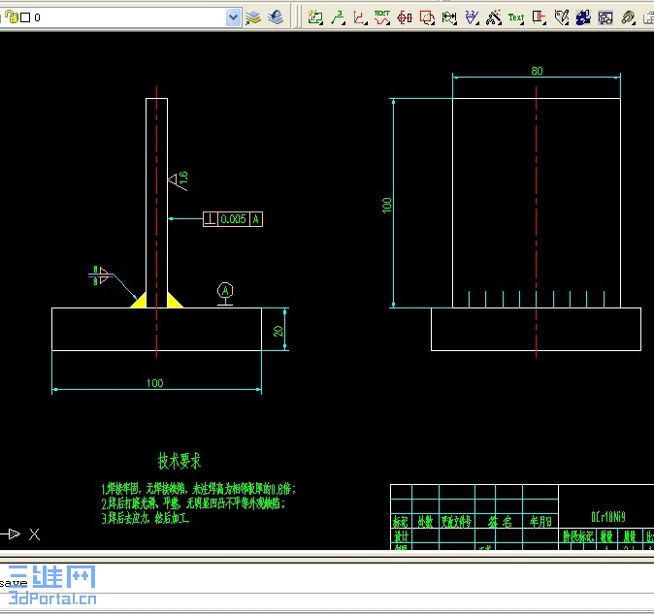This screenshot has width=654, height=614.
Task: Select the 技术要求 heading text
Action: tap(180, 461)
